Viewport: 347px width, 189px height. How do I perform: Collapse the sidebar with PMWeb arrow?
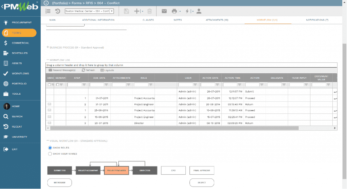click(x=2, y=7)
